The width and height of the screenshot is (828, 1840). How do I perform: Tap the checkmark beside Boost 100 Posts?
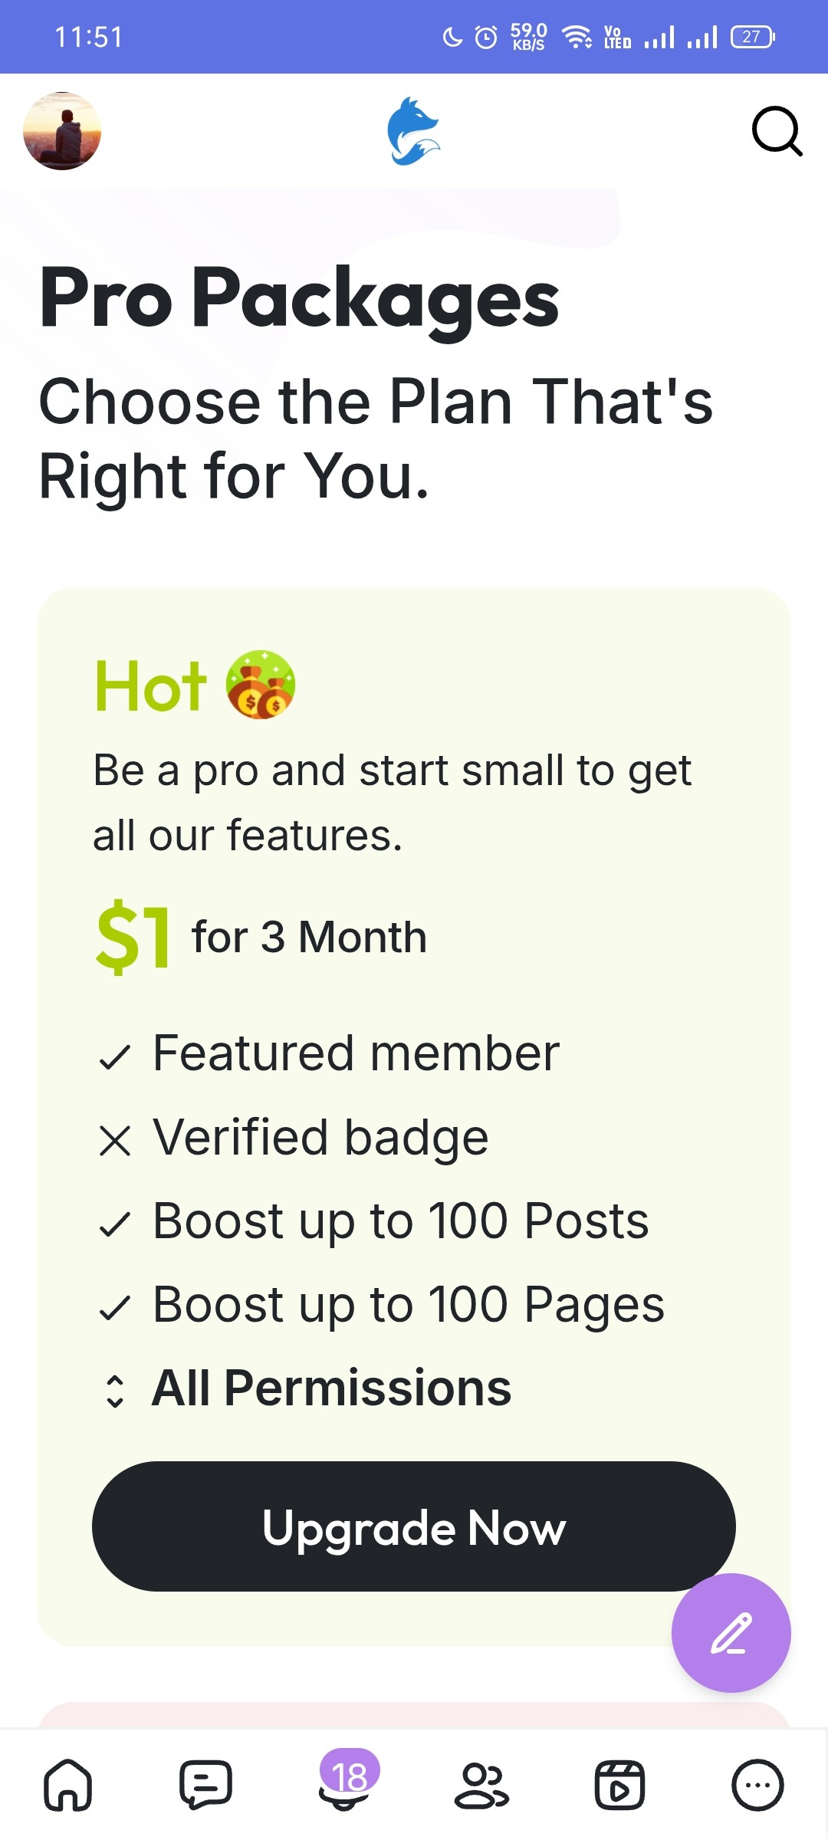115,1224
